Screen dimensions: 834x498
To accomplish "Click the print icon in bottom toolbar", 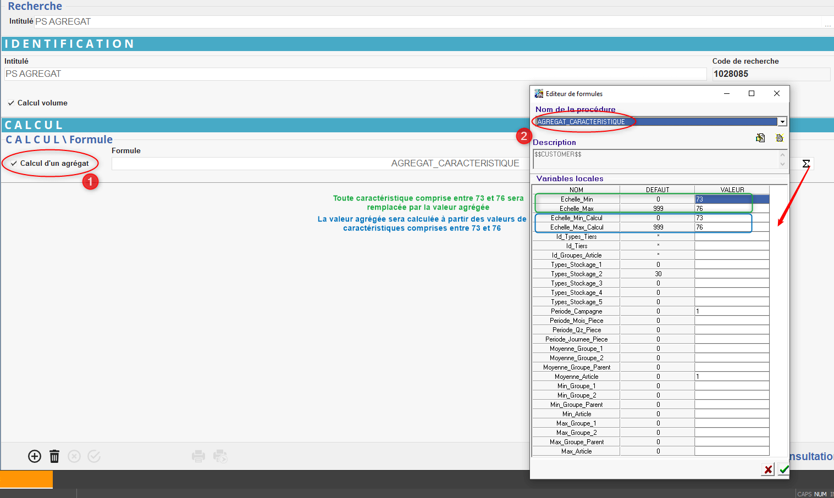I will 198,456.
